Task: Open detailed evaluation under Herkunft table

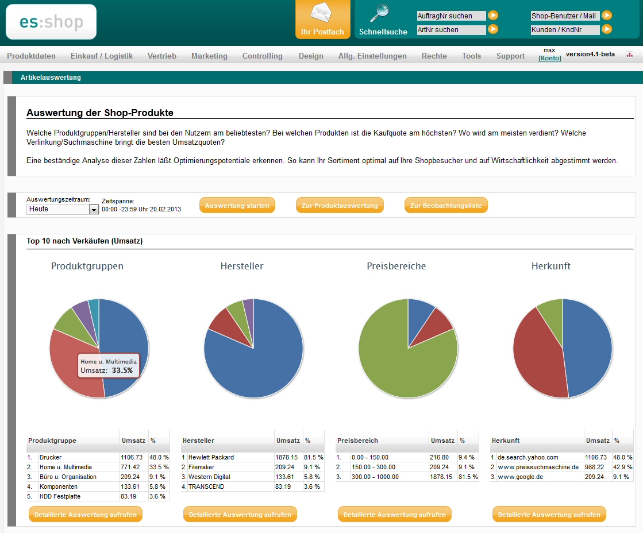Action: click(x=549, y=515)
